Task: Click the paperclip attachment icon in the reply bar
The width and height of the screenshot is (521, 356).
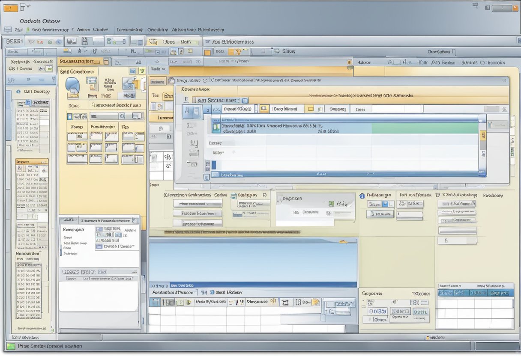Action: [x=237, y=302]
